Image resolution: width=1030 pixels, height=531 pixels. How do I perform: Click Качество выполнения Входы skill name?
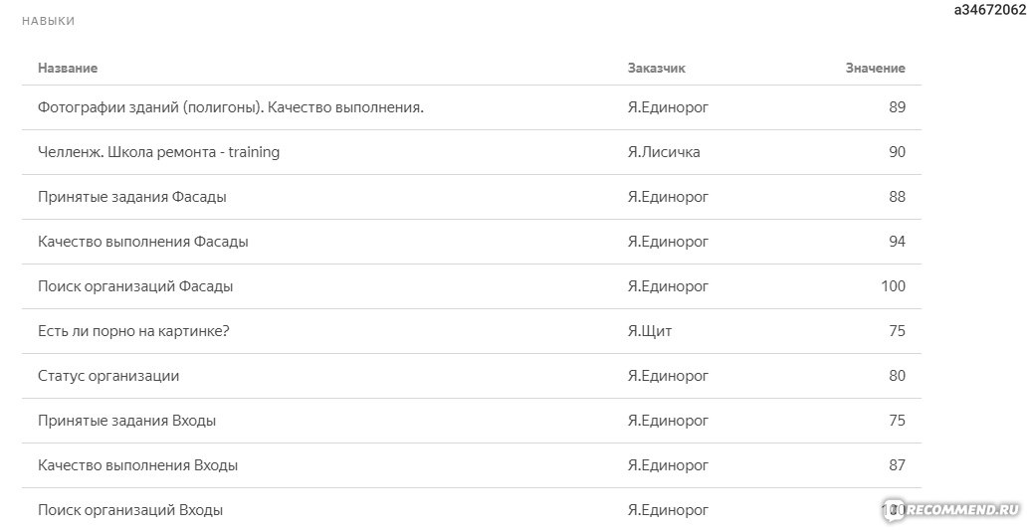pyautogui.click(x=138, y=465)
